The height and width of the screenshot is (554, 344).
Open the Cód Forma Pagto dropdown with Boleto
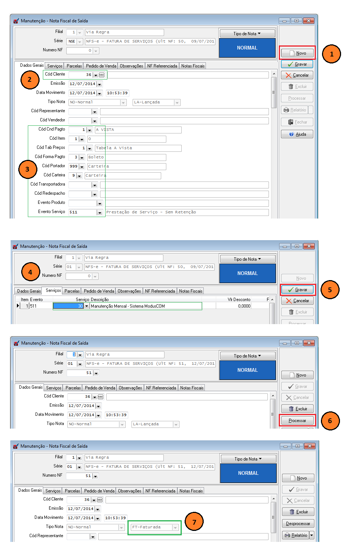pyautogui.click(x=82, y=158)
